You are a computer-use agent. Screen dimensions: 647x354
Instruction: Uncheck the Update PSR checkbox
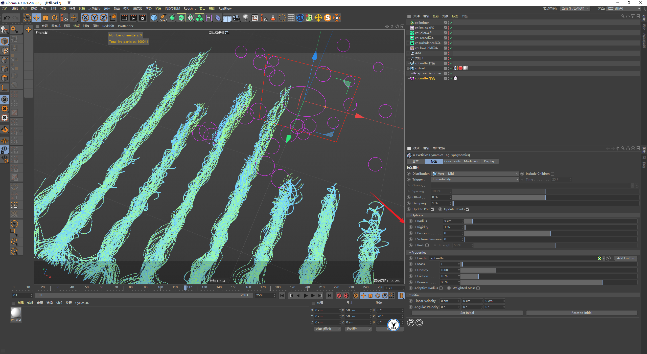(432, 209)
